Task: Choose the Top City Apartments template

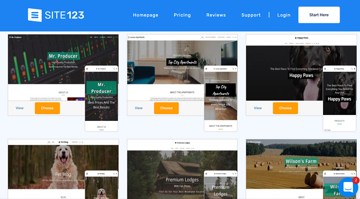Action: click(166, 108)
